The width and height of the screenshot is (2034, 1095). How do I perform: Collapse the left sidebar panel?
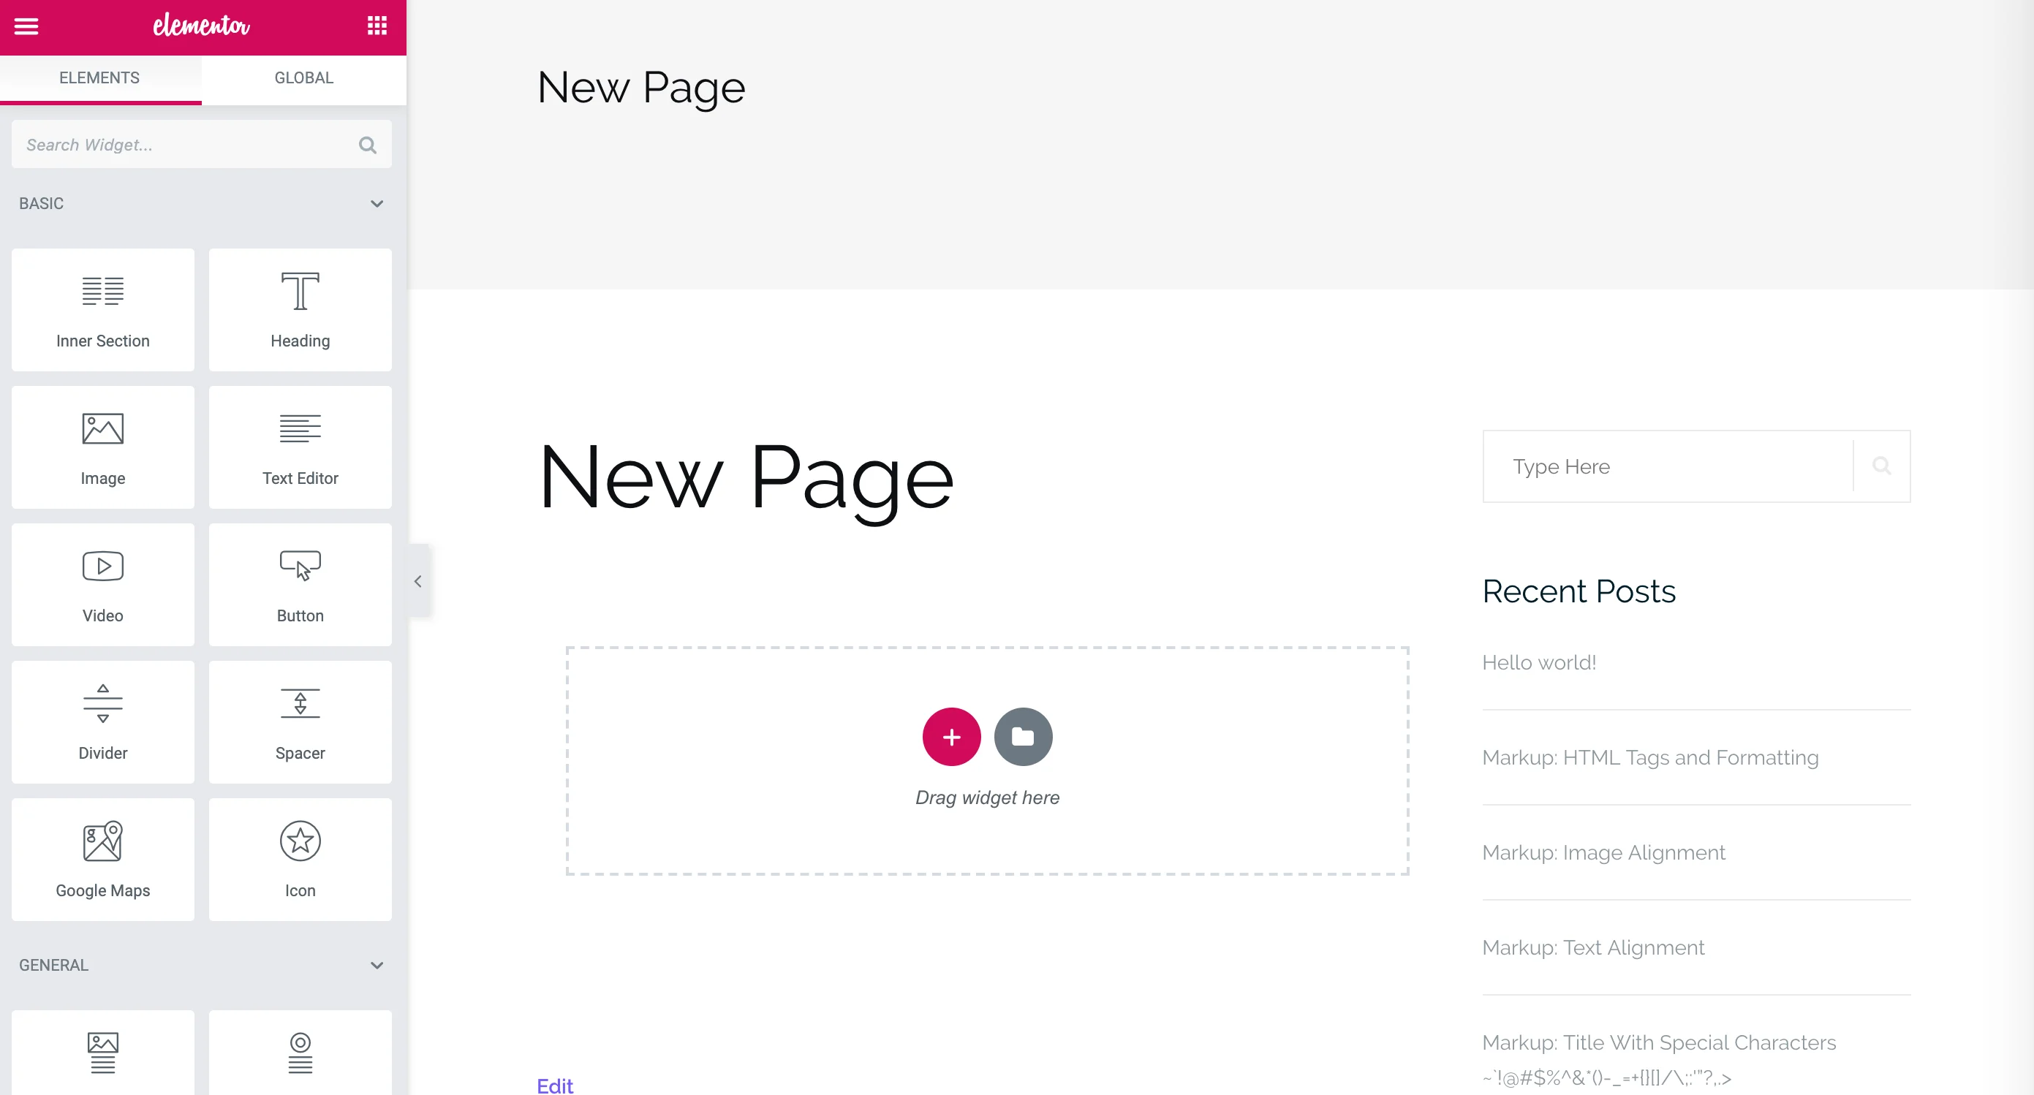click(x=417, y=580)
